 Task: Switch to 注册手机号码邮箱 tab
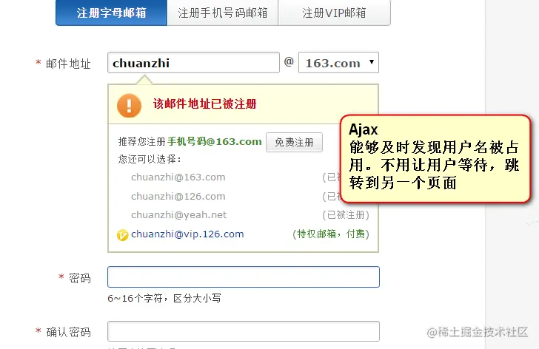tap(222, 13)
